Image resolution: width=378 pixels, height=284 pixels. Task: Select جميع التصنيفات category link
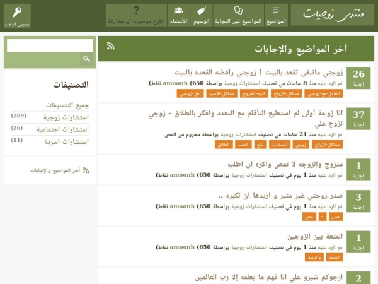[67, 105]
